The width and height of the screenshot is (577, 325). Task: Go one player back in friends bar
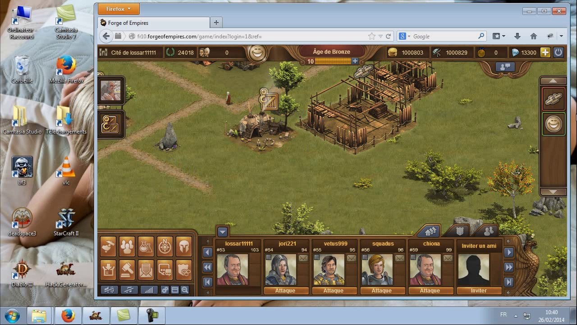[x=207, y=252]
